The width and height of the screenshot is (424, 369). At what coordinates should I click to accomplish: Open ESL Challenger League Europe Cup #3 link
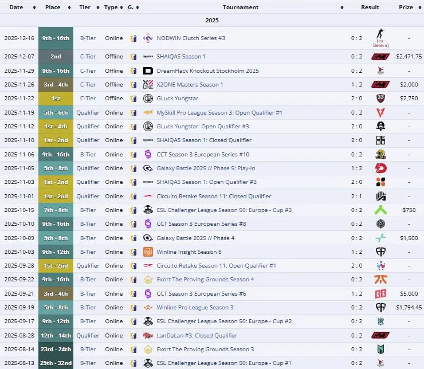point(224,210)
